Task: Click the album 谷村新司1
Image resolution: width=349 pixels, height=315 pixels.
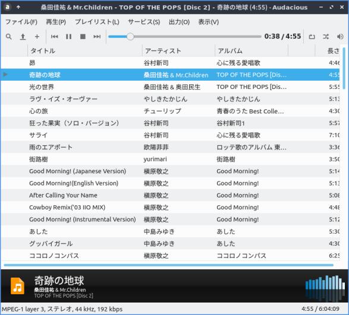Action: (x=231, y=123)
